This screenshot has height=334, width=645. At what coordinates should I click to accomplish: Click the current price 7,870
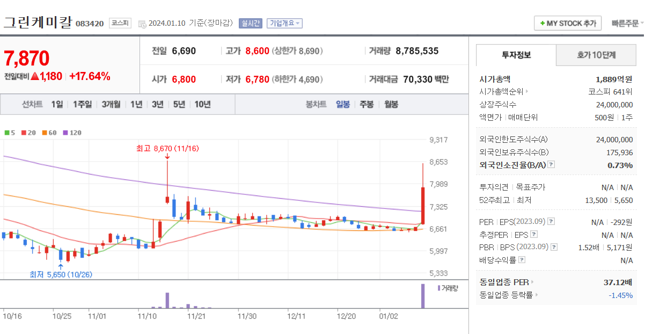pyautogui.click(x=27, y=58)
